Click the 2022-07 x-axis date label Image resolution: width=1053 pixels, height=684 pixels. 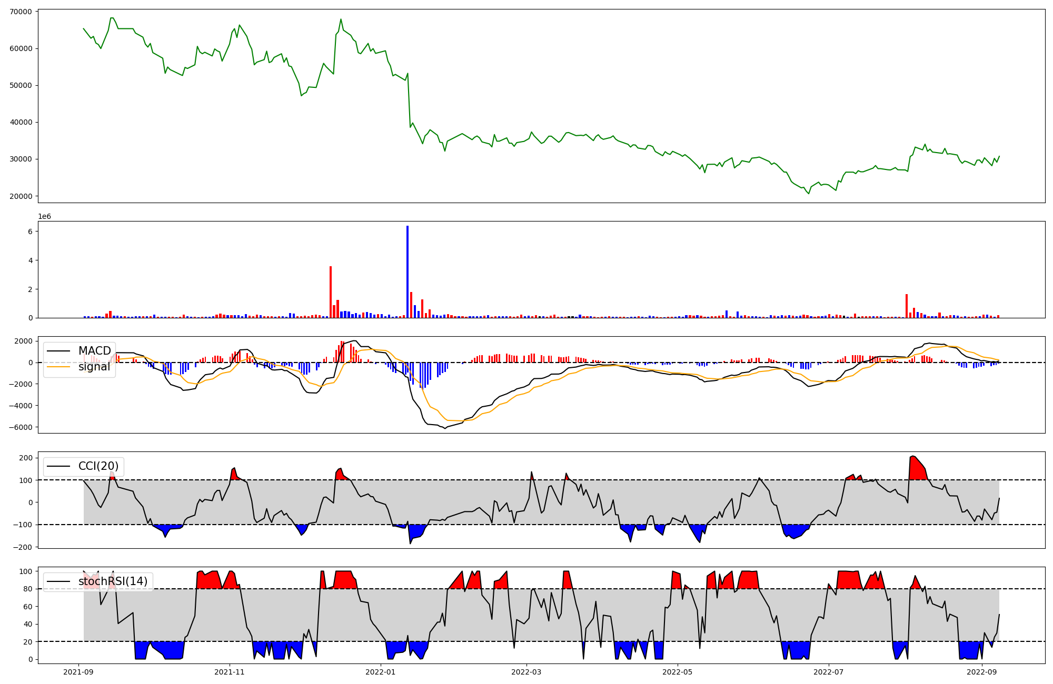click(x=829, y=672)
